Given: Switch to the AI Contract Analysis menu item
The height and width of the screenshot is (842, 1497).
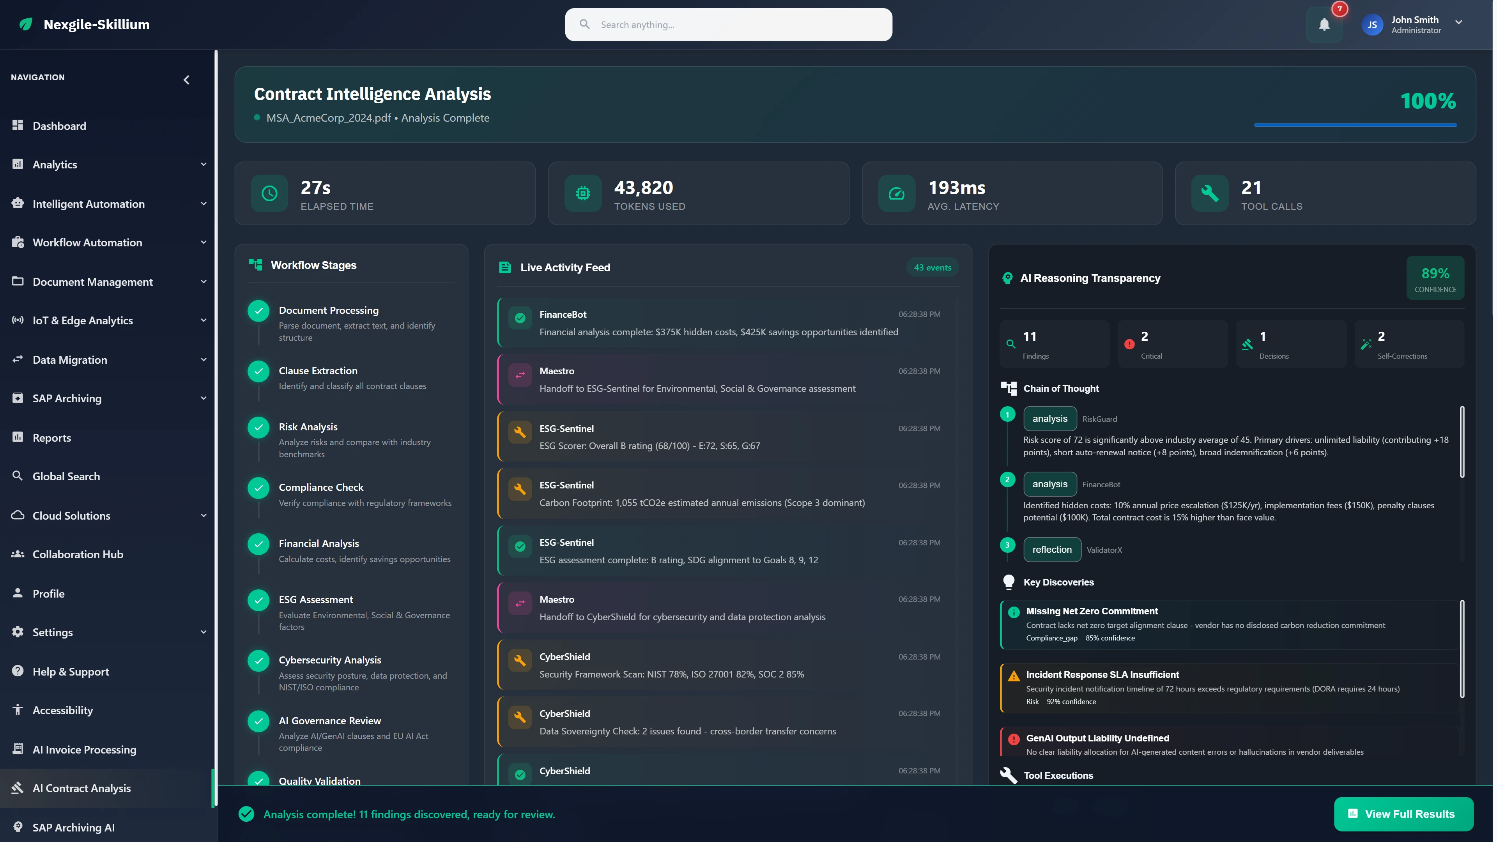Looking at the screenshot, I should tap(81, 788).
